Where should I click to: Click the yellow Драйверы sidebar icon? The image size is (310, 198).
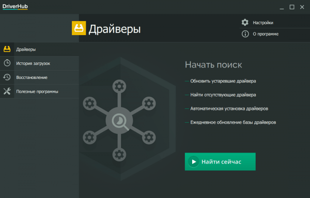tap(7, 49)
